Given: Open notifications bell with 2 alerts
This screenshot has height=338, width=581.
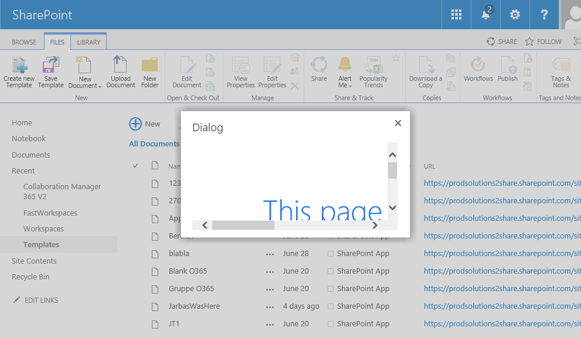Looking at the screenshot, I should coord(486,15).
